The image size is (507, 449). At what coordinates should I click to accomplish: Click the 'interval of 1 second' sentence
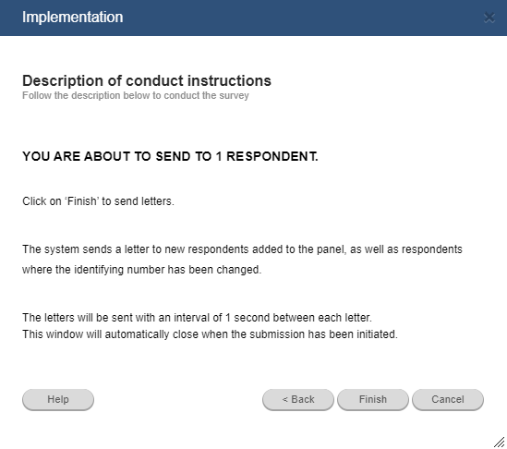coord(197,318)
